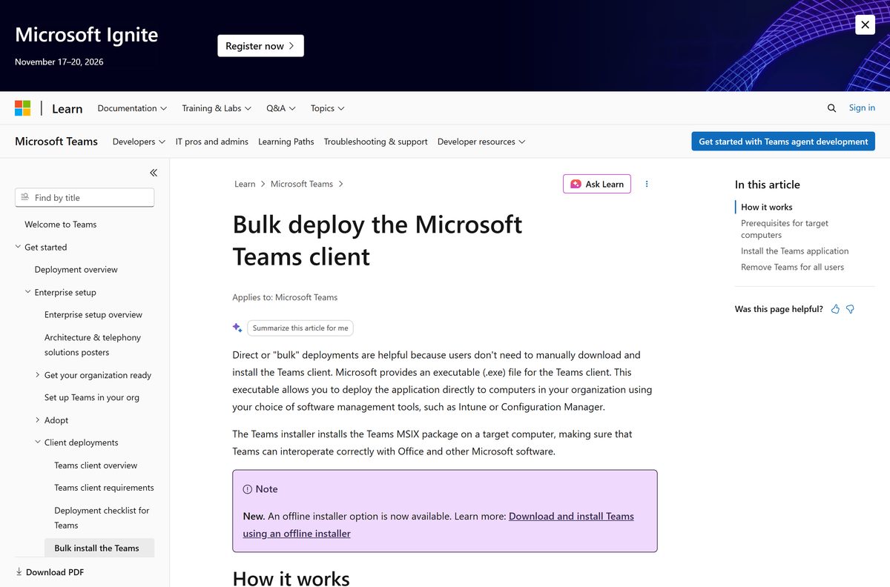Open the more actions ellipsis menu
Image resolution: width=890 pixels, height=587 pixels.
pos(647,184)
